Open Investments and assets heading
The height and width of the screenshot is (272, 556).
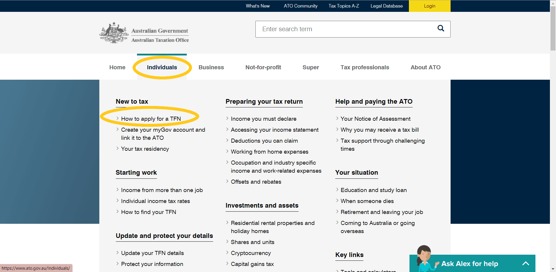tap(262, 206)
